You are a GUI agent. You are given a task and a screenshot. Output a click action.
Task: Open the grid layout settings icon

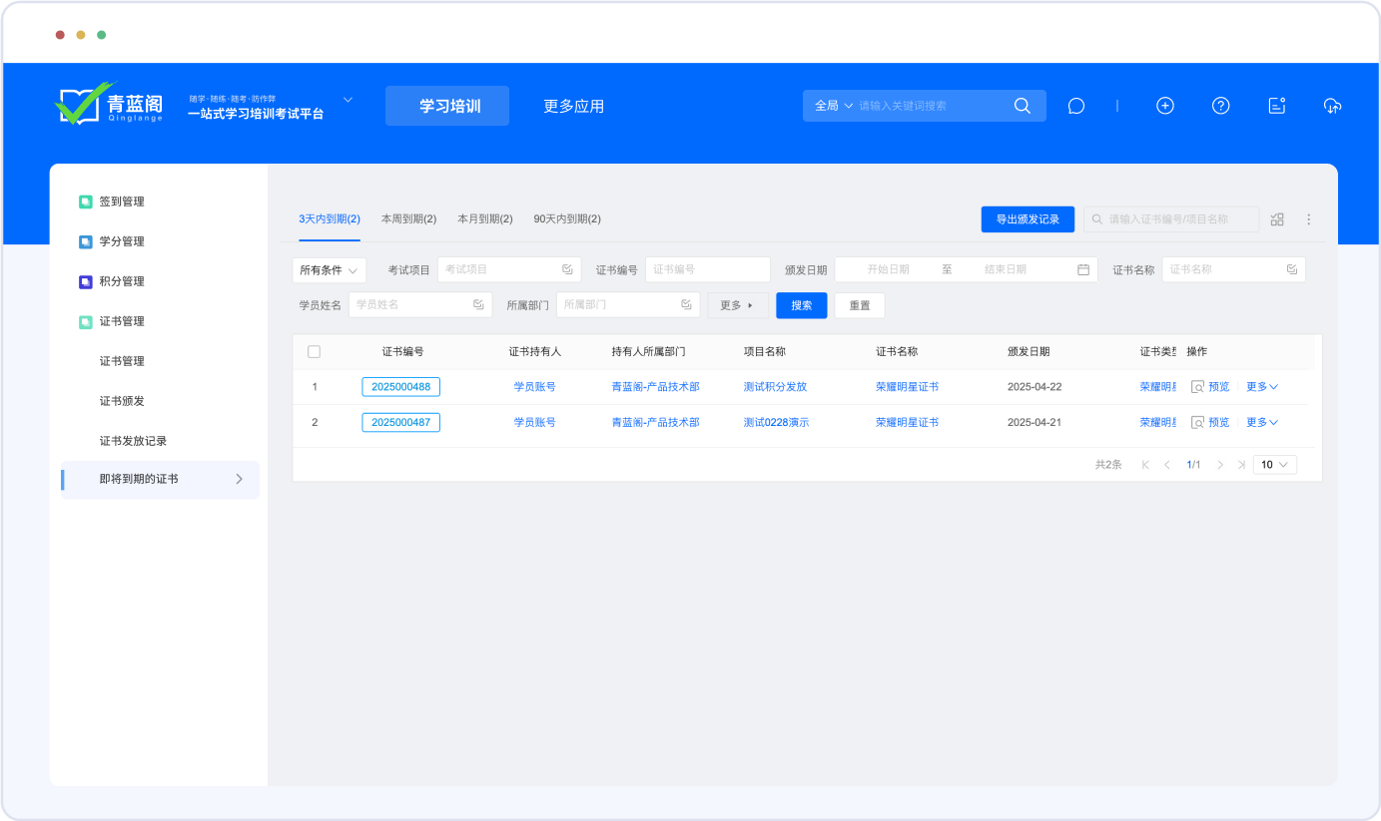tap(1277, 219)
